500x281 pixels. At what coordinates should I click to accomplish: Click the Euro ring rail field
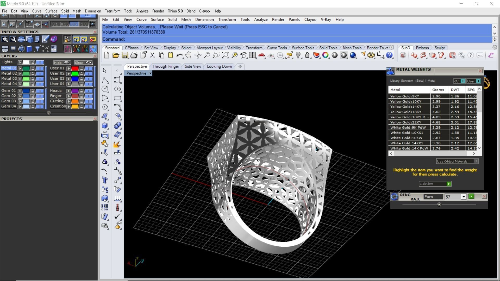(433, 197)
